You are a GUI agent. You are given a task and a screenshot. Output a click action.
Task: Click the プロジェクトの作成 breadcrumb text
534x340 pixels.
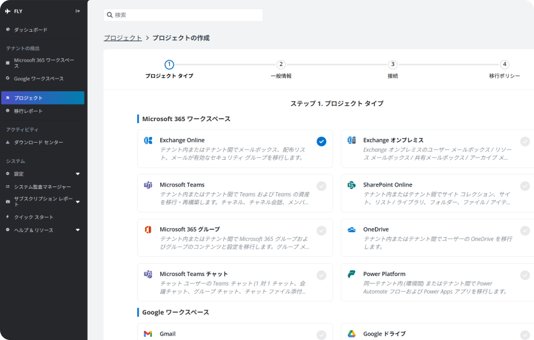coord(181,38)
